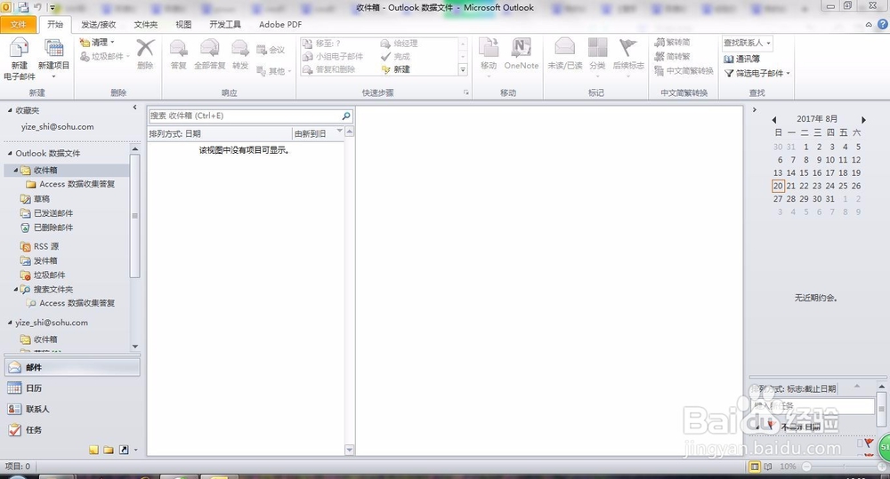Click Traditional to Simplified (繁转简) conversion

click(672, 43)
